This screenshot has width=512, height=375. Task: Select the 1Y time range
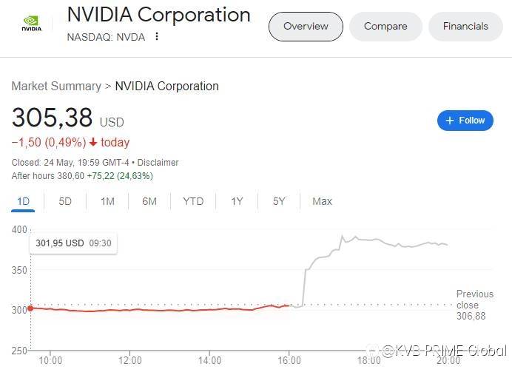[237, 201]
